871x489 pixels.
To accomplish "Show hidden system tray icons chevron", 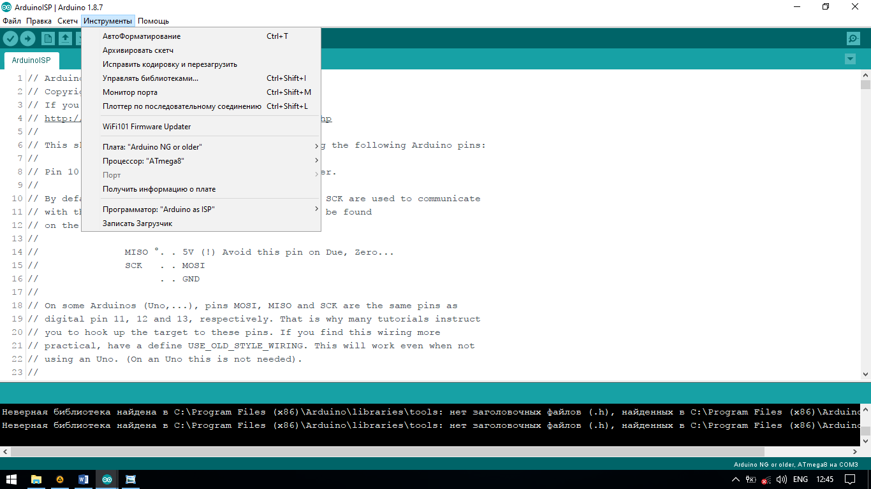I will point(736,479).
